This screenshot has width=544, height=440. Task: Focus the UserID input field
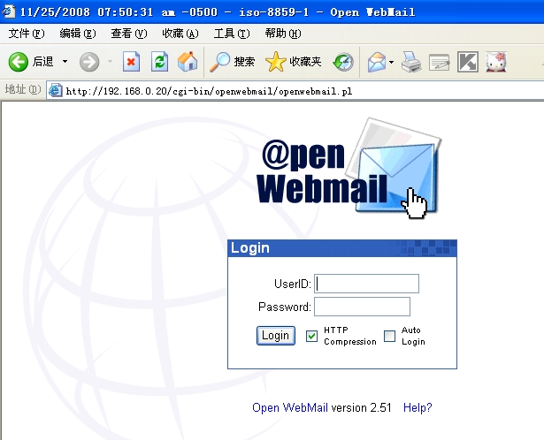pos(367,284)
